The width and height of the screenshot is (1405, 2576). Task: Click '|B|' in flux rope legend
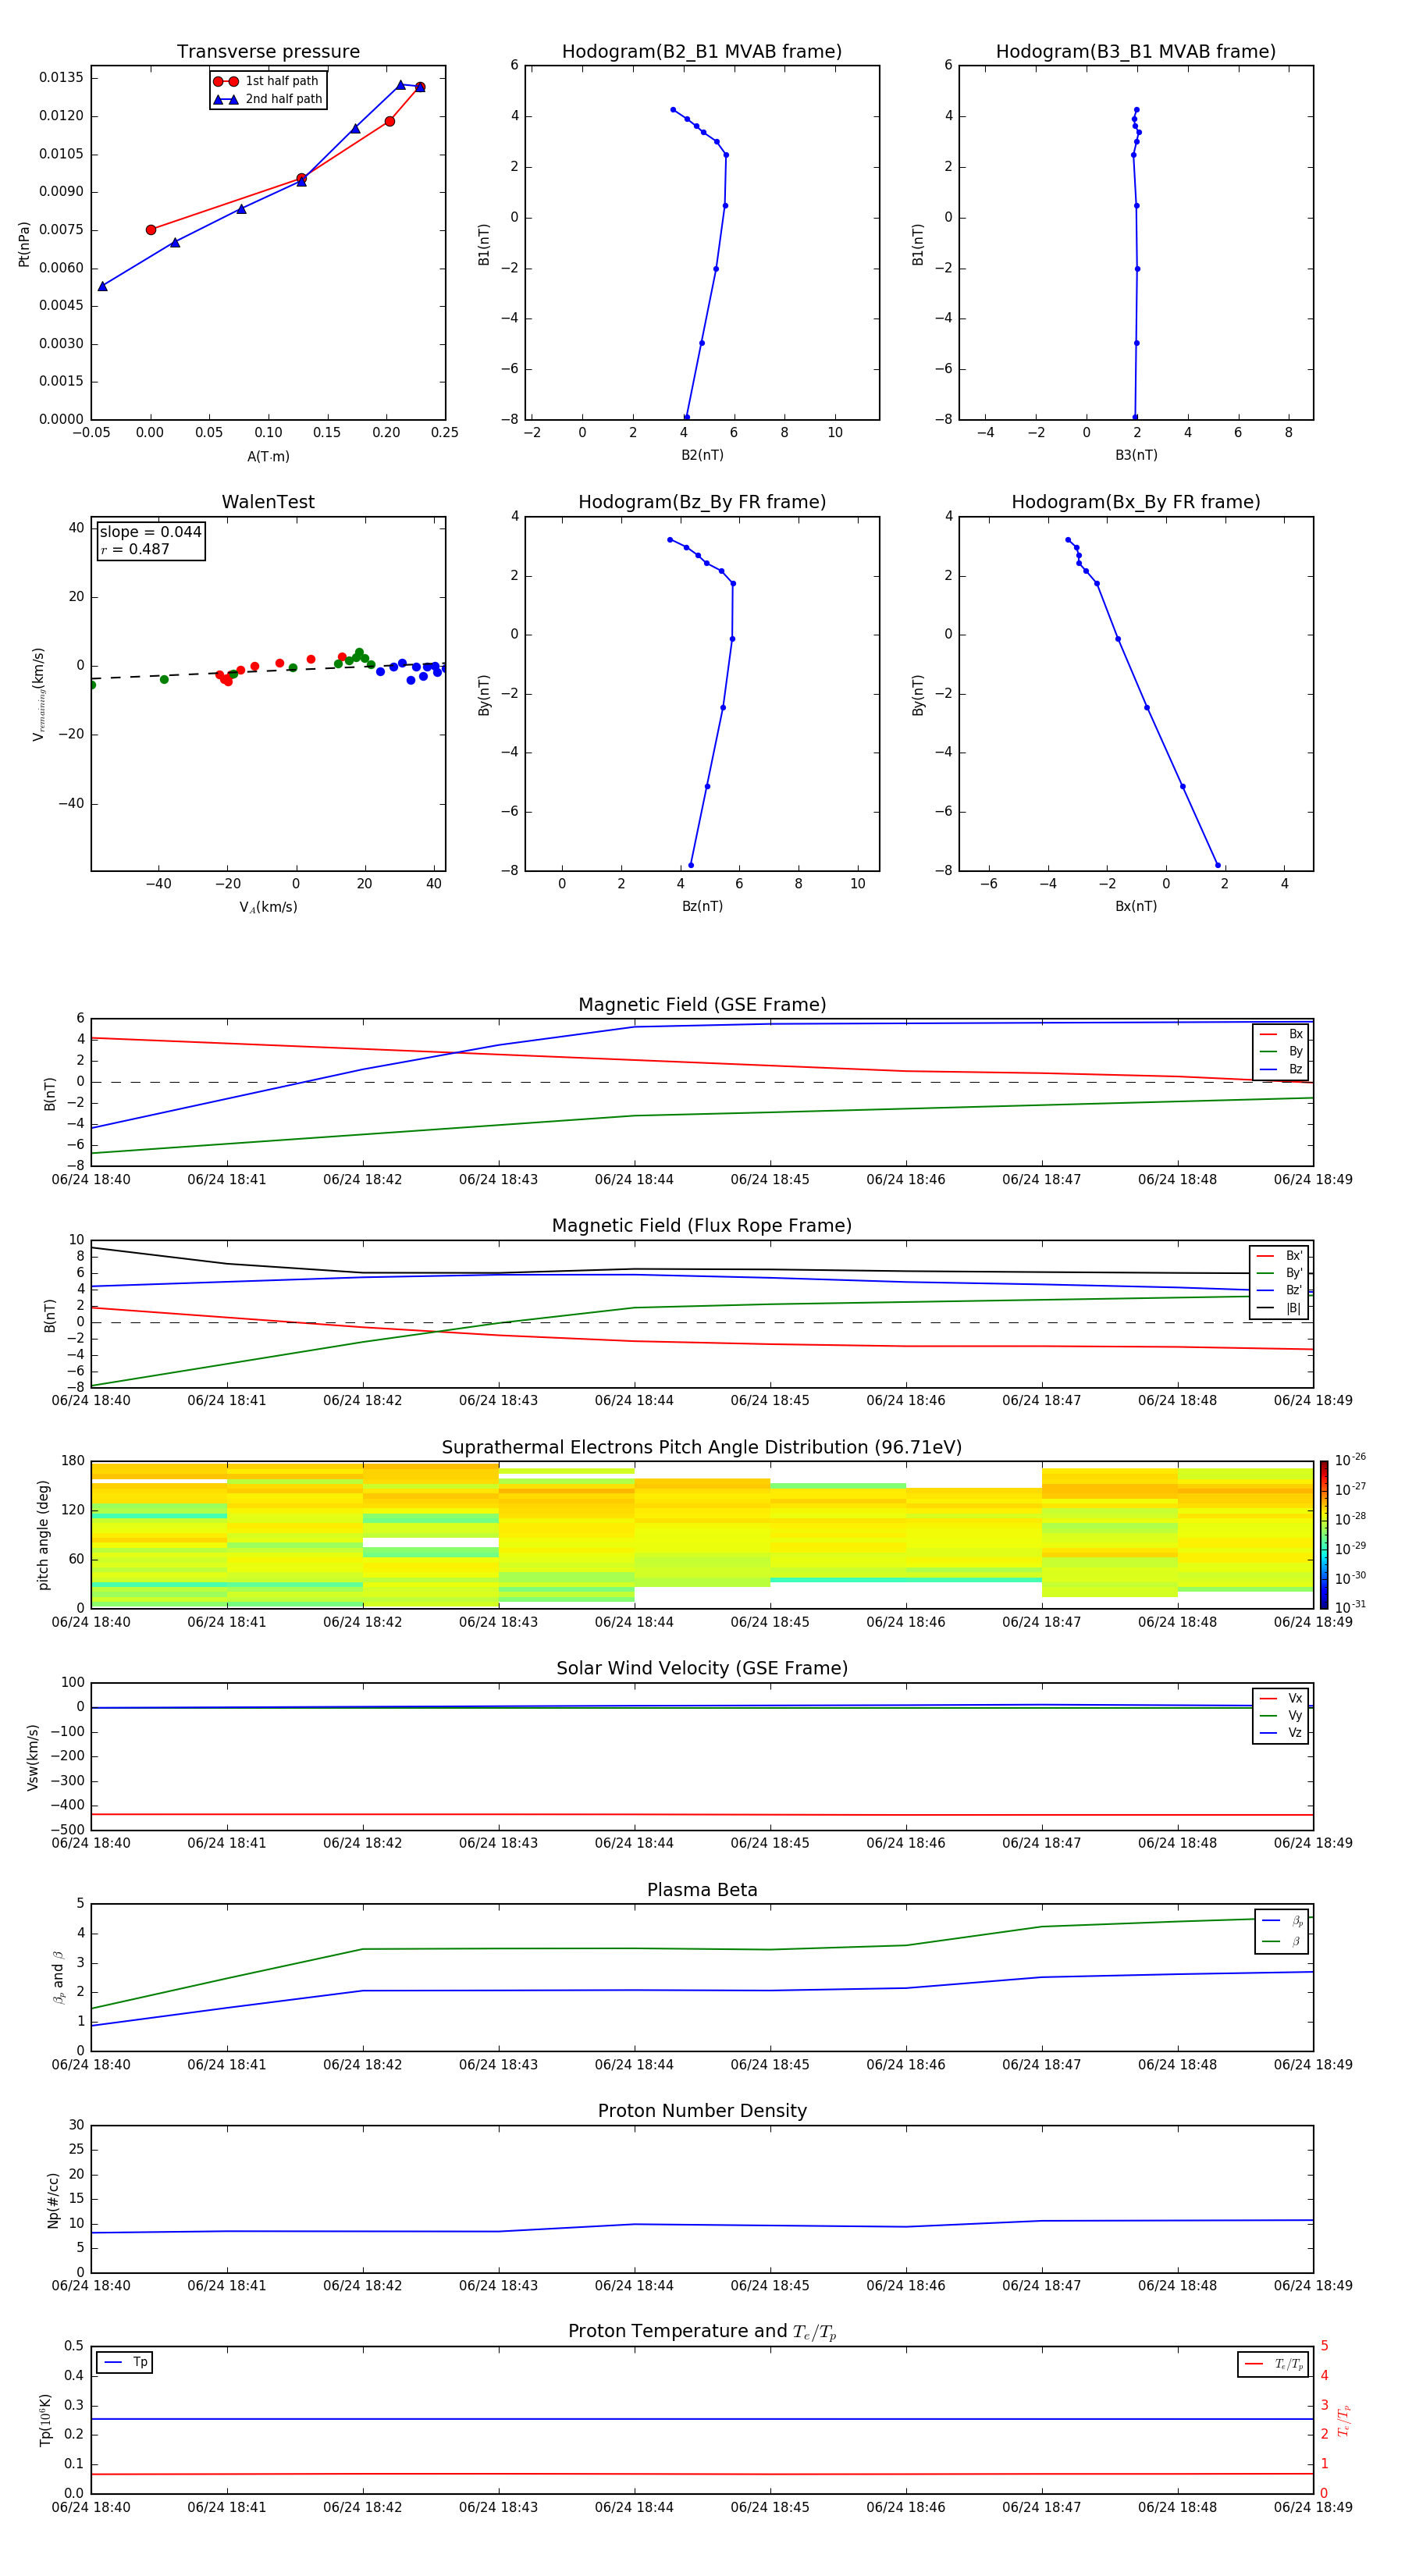(1279, 1308)
